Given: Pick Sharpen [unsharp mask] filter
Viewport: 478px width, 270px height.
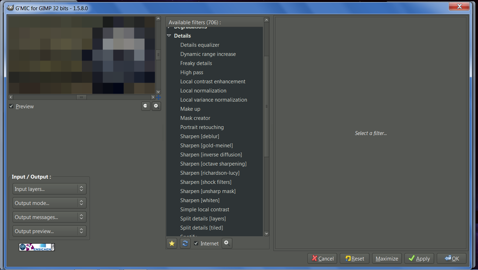Looking at the screenshot, I should [x=208, y=191].
